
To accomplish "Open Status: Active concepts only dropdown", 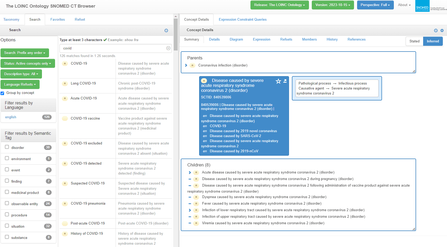I will click(28, 63).
